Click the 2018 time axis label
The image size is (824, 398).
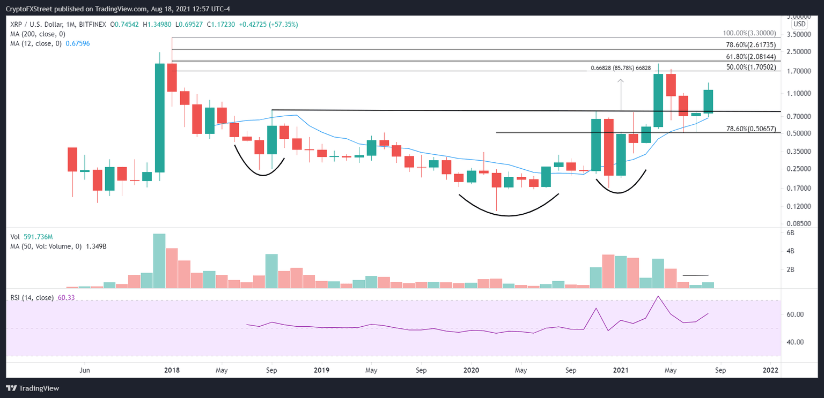click(x=172, y=370)
